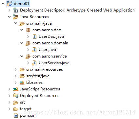The height and width of the screenshot is (119, 139).
Task: Select the 'src/main/java' label
Action: pos(39,23)
